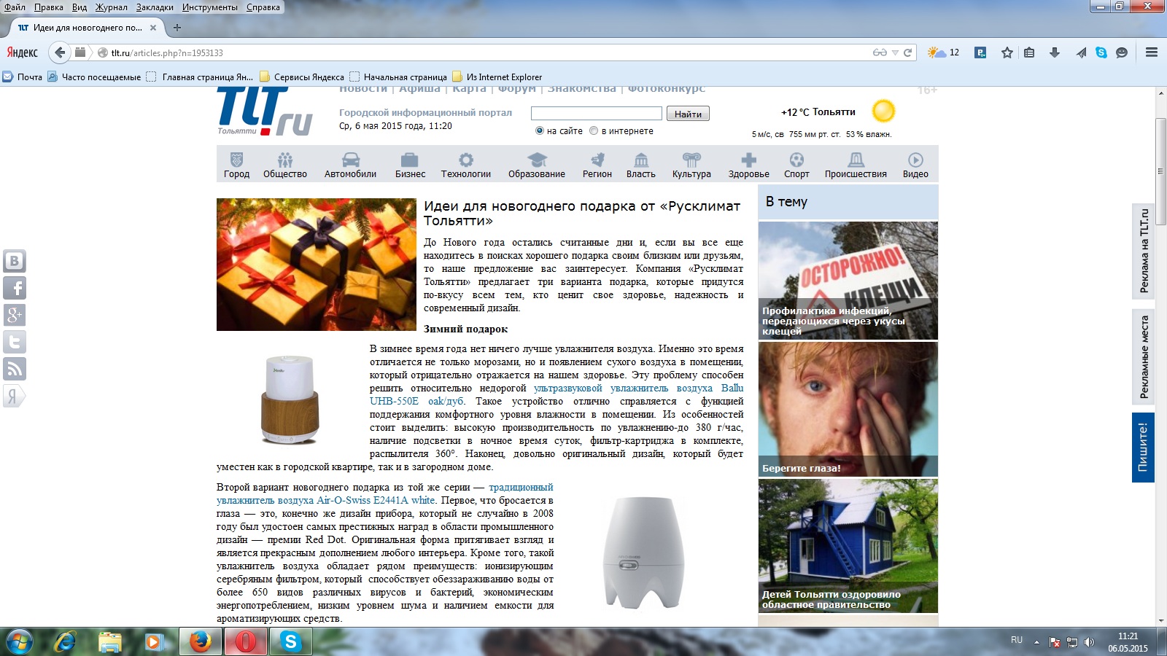Open the Инструменты menu
Viewport: 1167px width, 656px height.
click(x=210, y=7)
